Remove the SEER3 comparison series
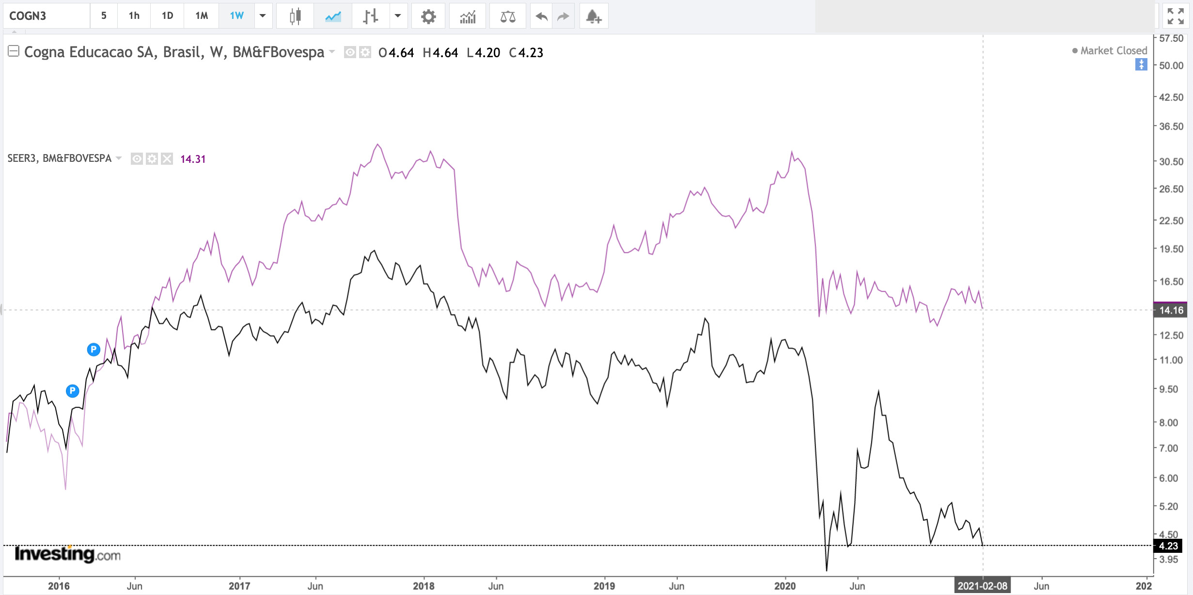Image resolution: width=1193 pixels, height=595 pixels. click(167, 159)
